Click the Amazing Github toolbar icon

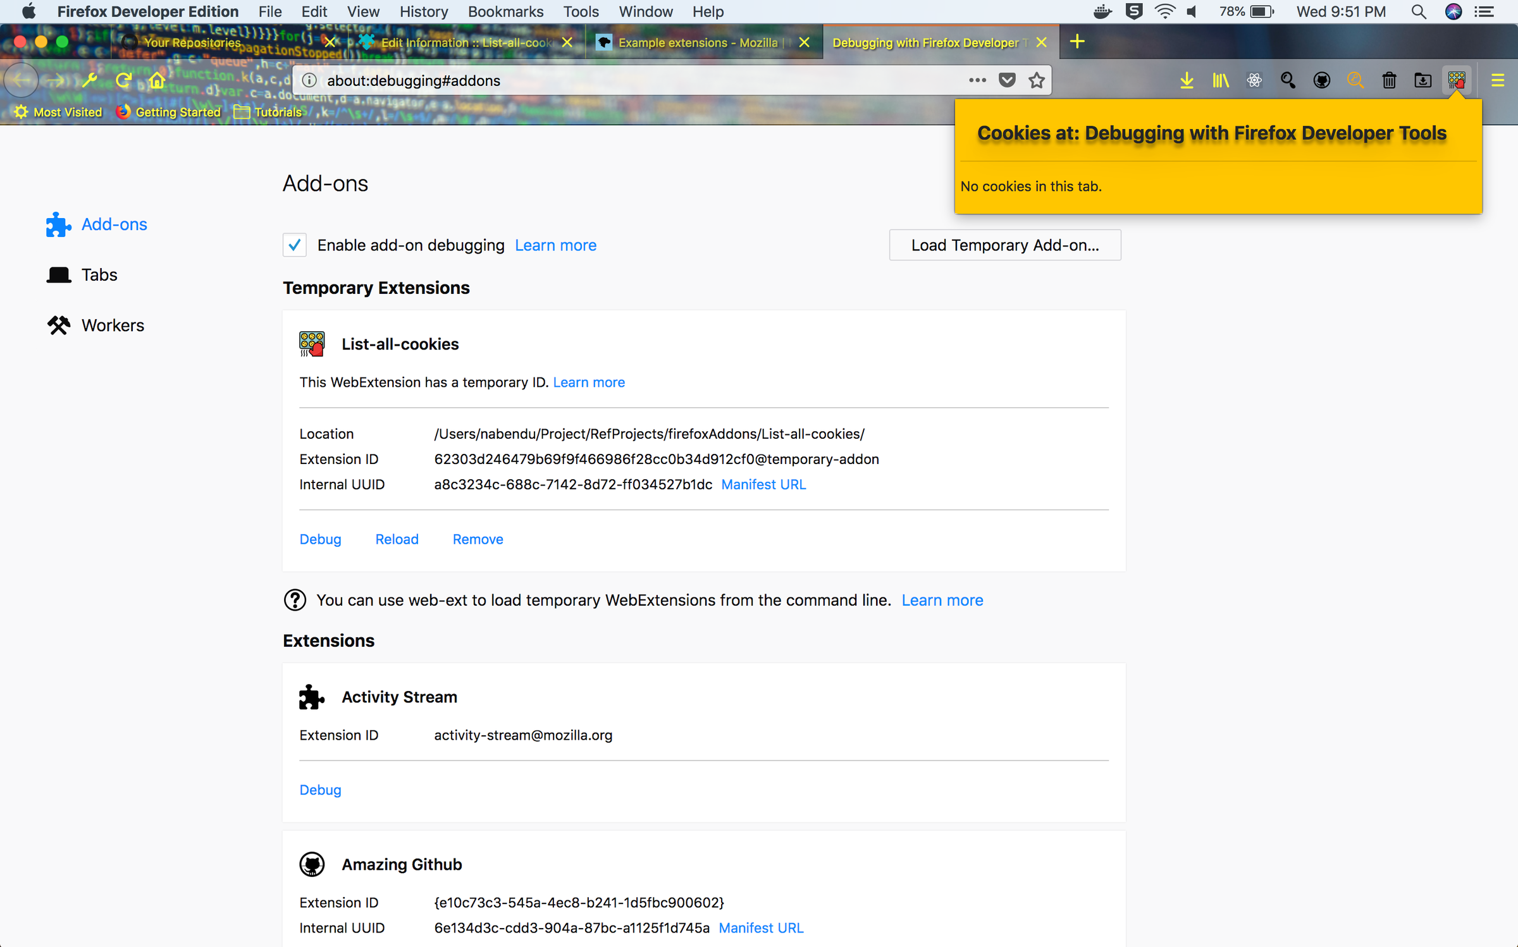(x=1321, y=80)
